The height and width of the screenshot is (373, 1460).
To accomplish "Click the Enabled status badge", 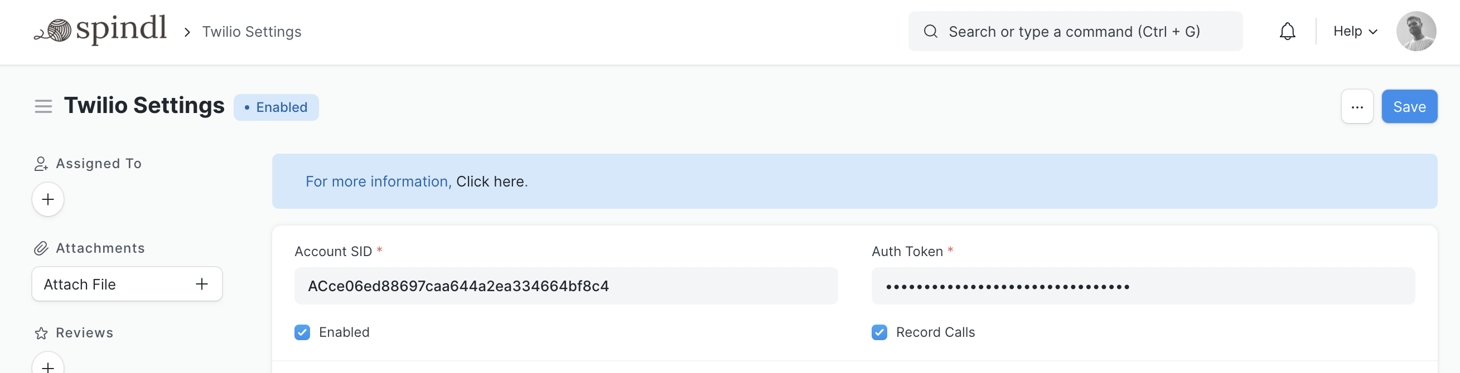I will pyautogui.click(x=276, y=107).
